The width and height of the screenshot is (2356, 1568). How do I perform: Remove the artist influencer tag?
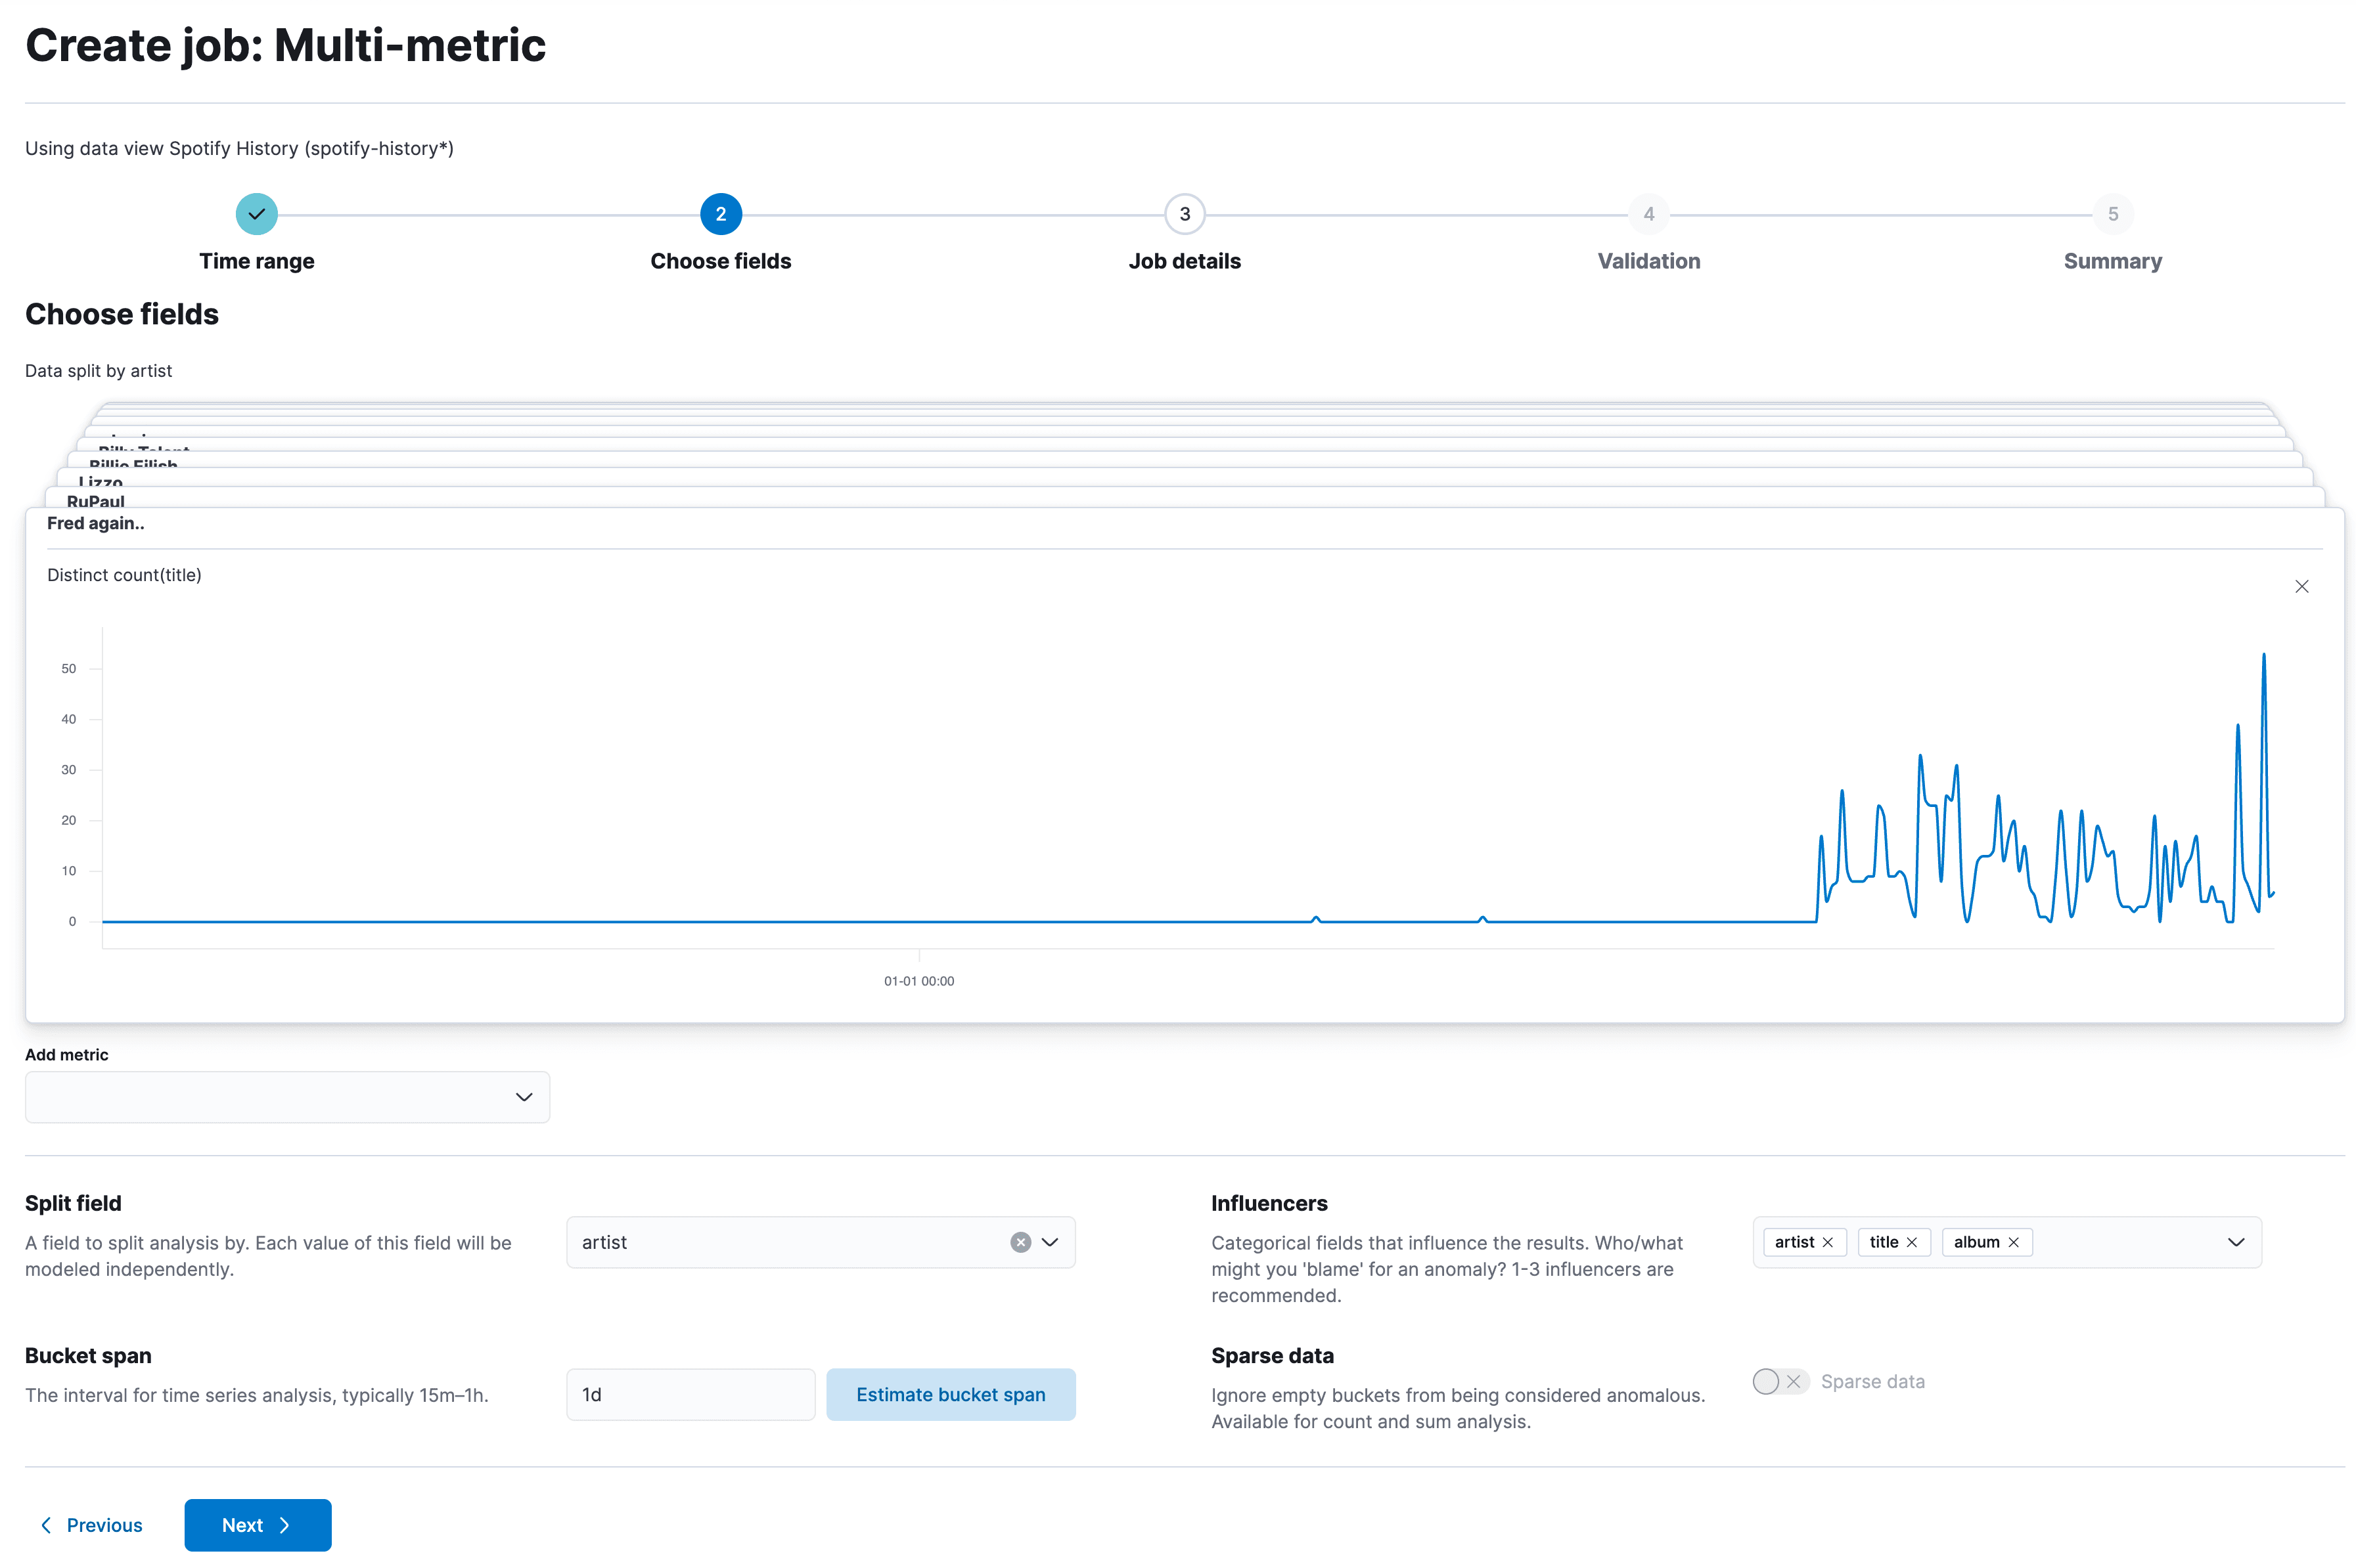[1828, 1242]
